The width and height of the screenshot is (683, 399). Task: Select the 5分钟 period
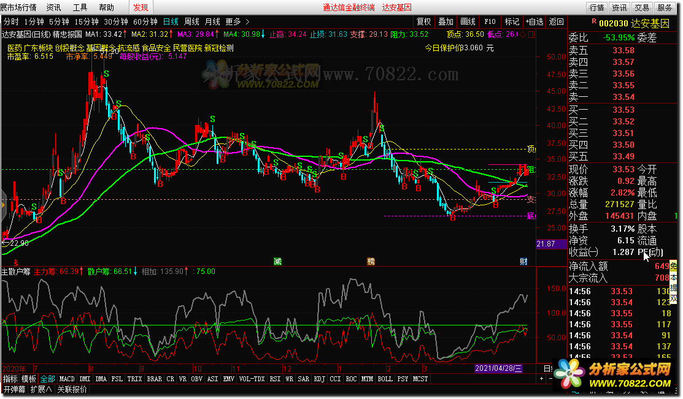(59, 21)
